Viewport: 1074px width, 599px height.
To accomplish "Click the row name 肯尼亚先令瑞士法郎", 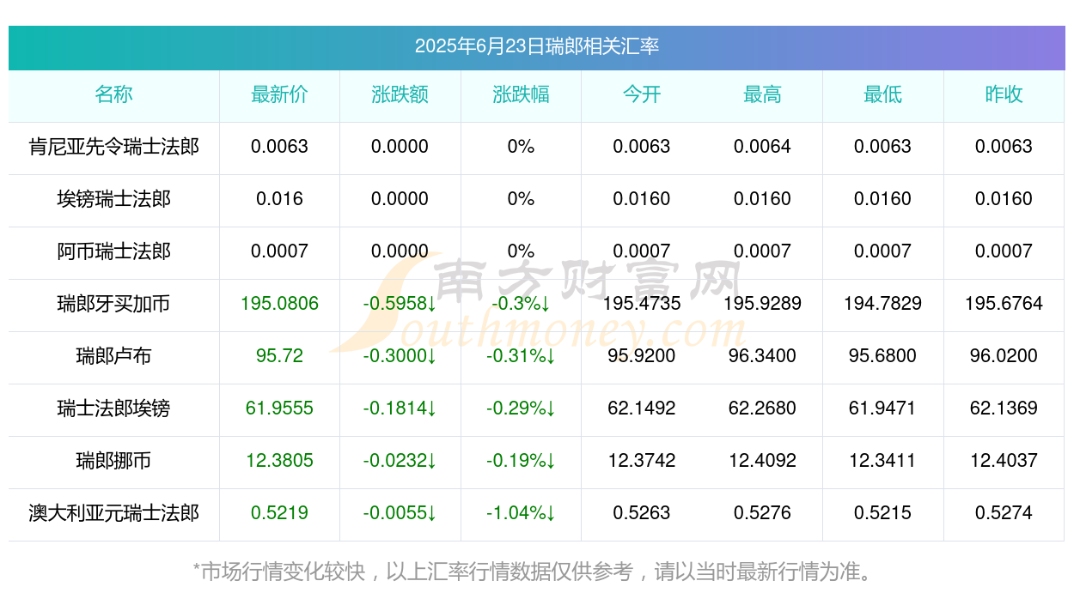I will pyautogui.click(x=114, y=147).
